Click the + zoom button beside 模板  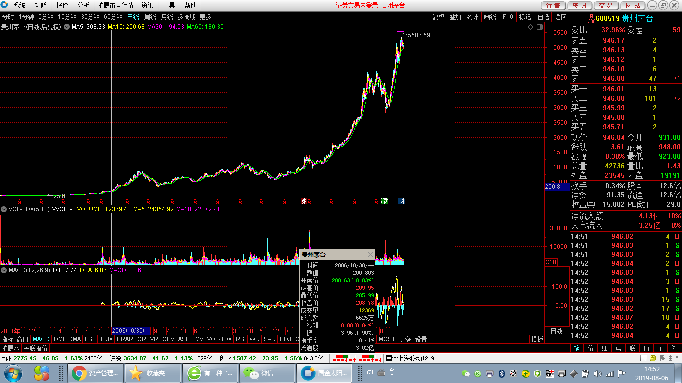point(551,339)
